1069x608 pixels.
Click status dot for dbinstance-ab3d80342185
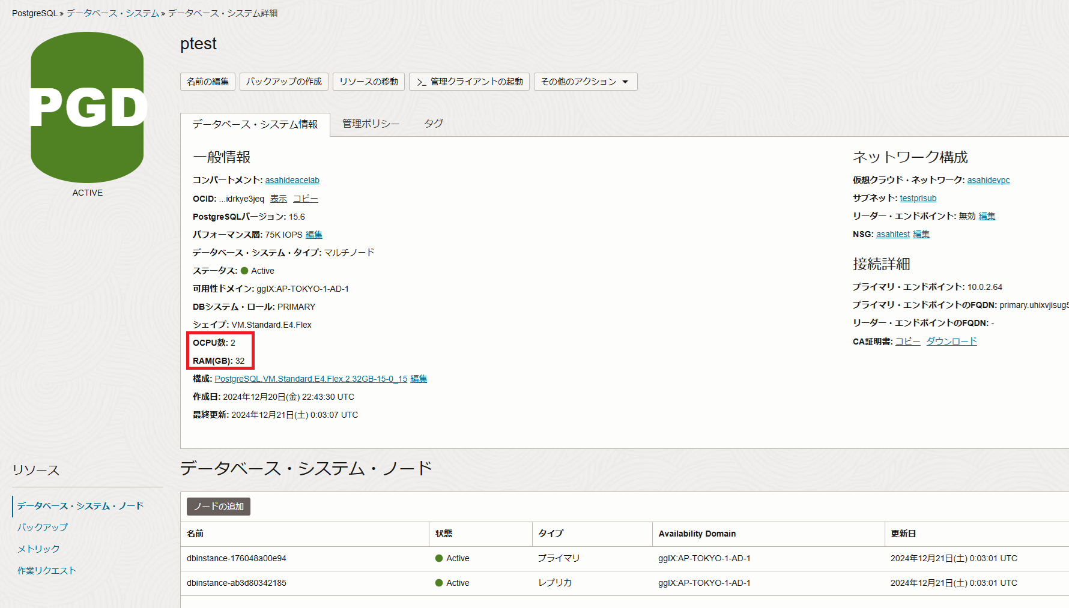coord(439,583)
